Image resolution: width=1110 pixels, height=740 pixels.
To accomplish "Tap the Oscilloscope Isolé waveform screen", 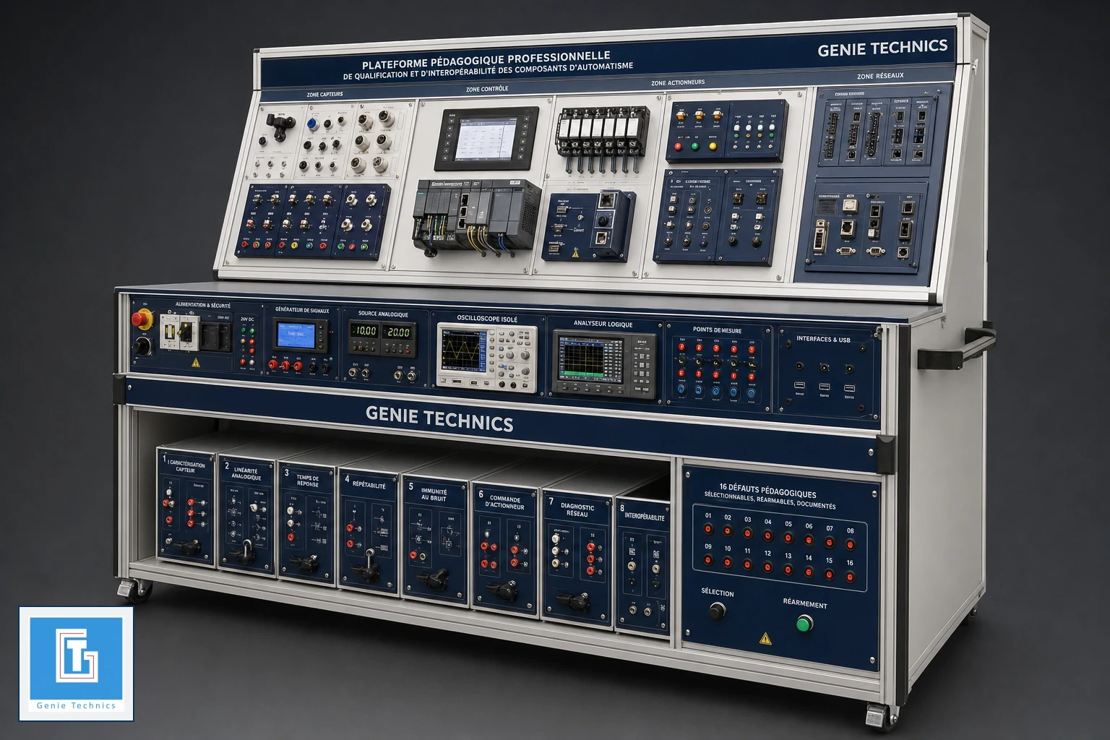I will pyautogui.click(x=464, y=352).
